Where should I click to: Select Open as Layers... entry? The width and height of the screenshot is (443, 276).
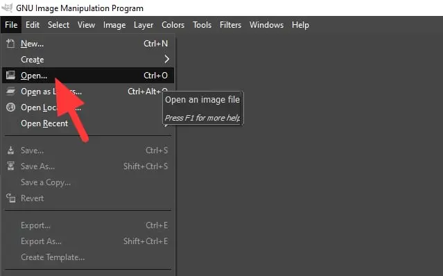point(88,92)
